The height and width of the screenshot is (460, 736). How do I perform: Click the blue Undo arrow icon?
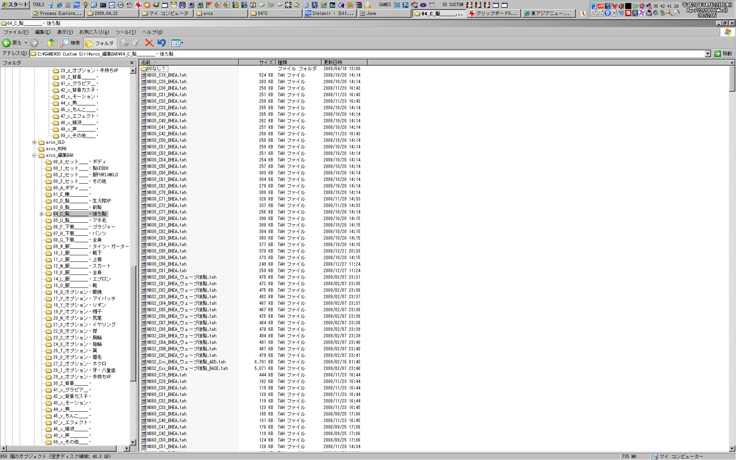[x=161, y=43]
